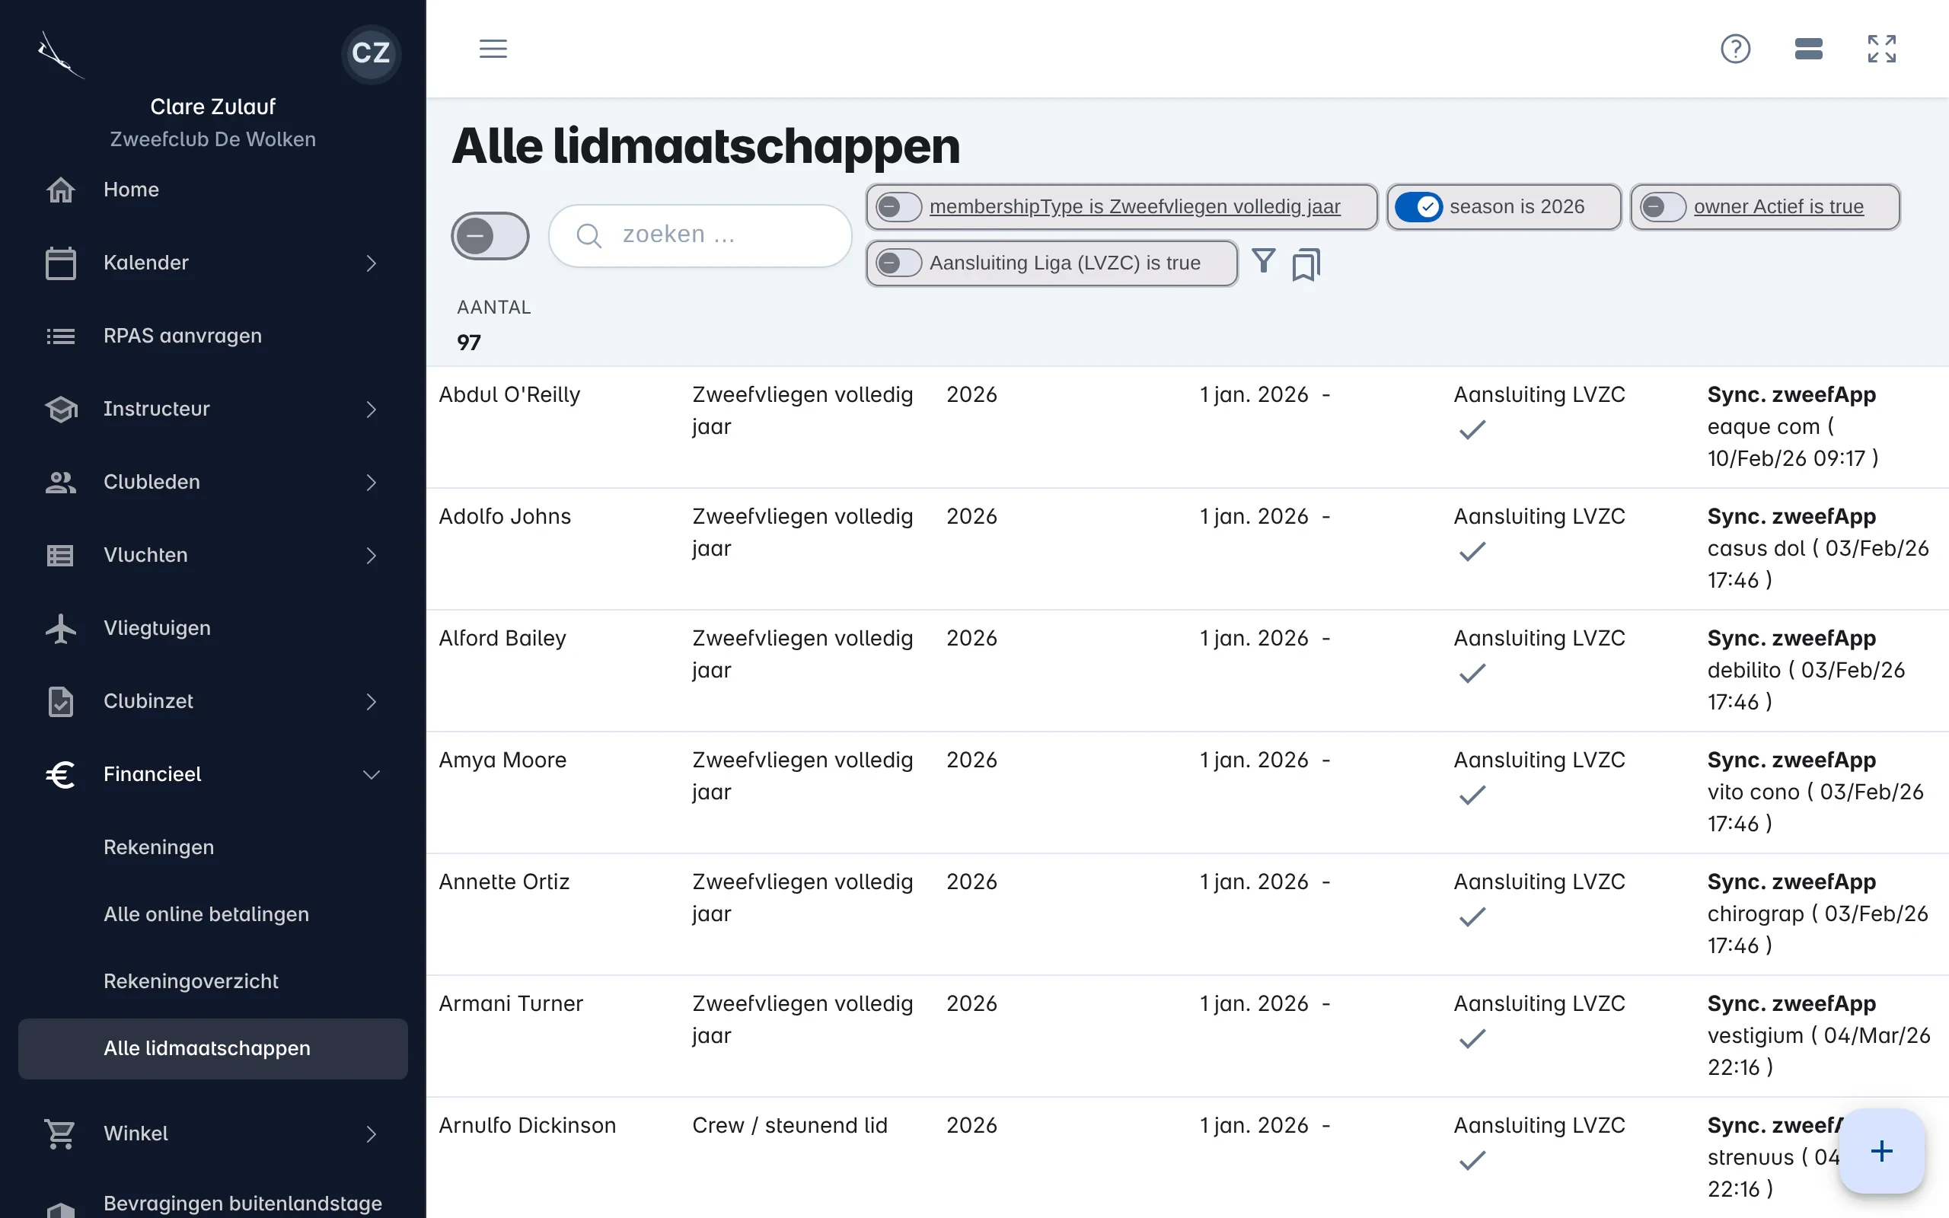Expand the Winkel menu chevron
Viewport: 1949px width, 1218px height.
click(x=372, y=1134)
